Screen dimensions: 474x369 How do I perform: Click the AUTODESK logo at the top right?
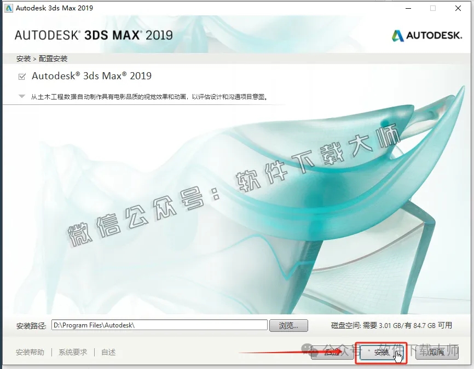(x=426, y=34)
